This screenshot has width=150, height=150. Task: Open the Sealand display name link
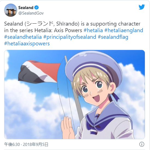tap(26, 8)
